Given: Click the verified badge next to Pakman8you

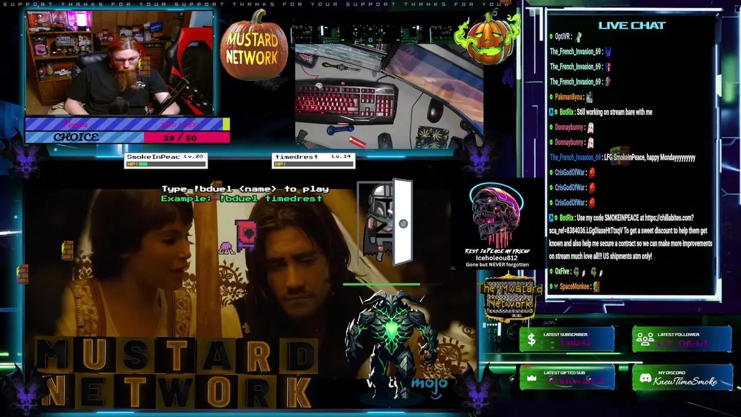Looking at the screenshot, I should click(x=551, y=97).
